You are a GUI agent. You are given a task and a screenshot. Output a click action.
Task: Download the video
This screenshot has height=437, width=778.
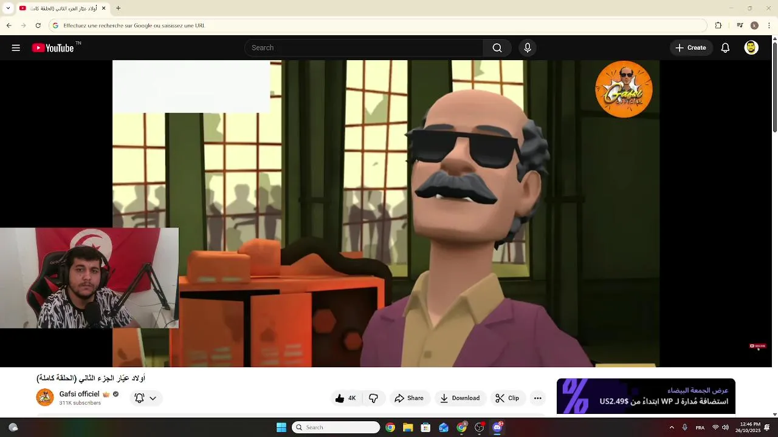click(x=460, y=398)
